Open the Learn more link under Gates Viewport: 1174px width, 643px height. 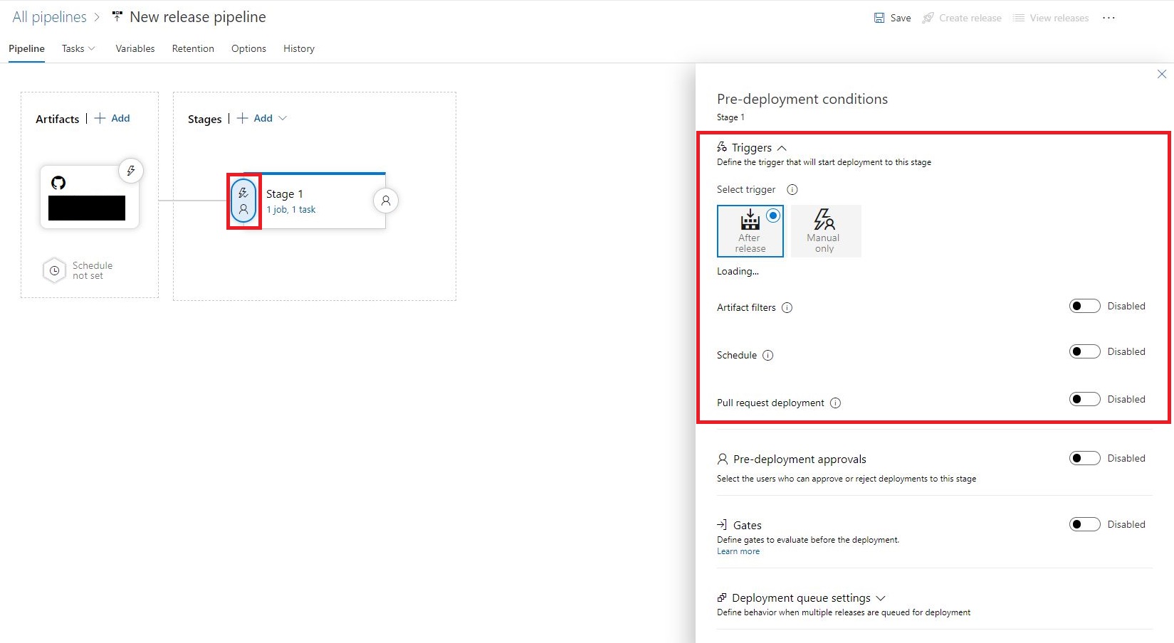[x=738, y=551]
